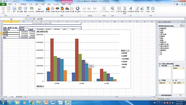The height and width of the screenshot is (105, 186).
Task: Click the Update (更新) button in field list
Action: point(180,95)
